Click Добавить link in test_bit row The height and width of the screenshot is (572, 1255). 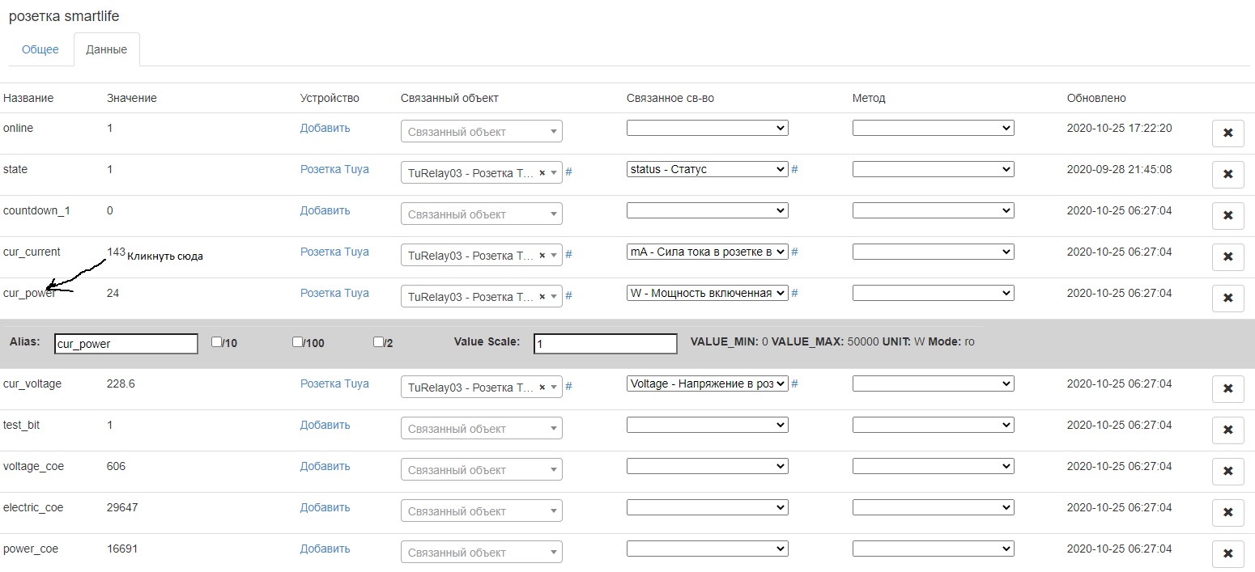(x=325, y=425)
